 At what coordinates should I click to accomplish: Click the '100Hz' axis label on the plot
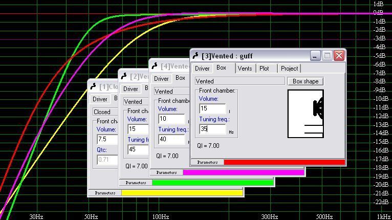pos(161,216)
